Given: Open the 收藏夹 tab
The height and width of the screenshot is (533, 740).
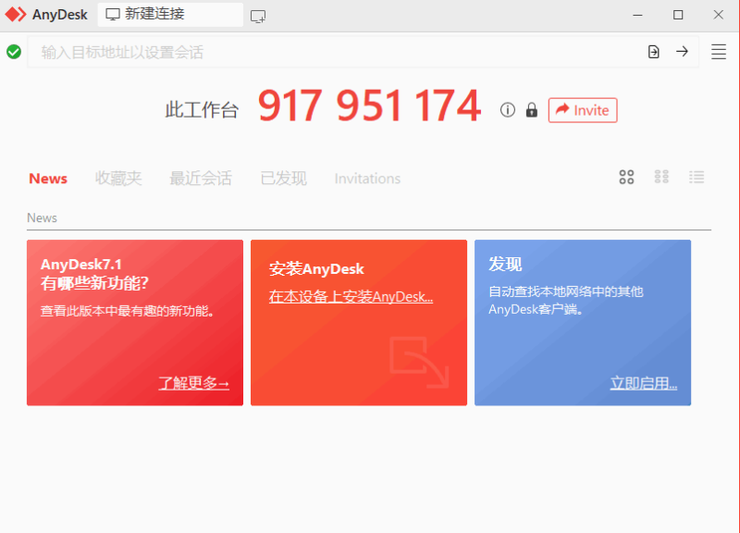Looking at the screenshot, I should point(118,179).
